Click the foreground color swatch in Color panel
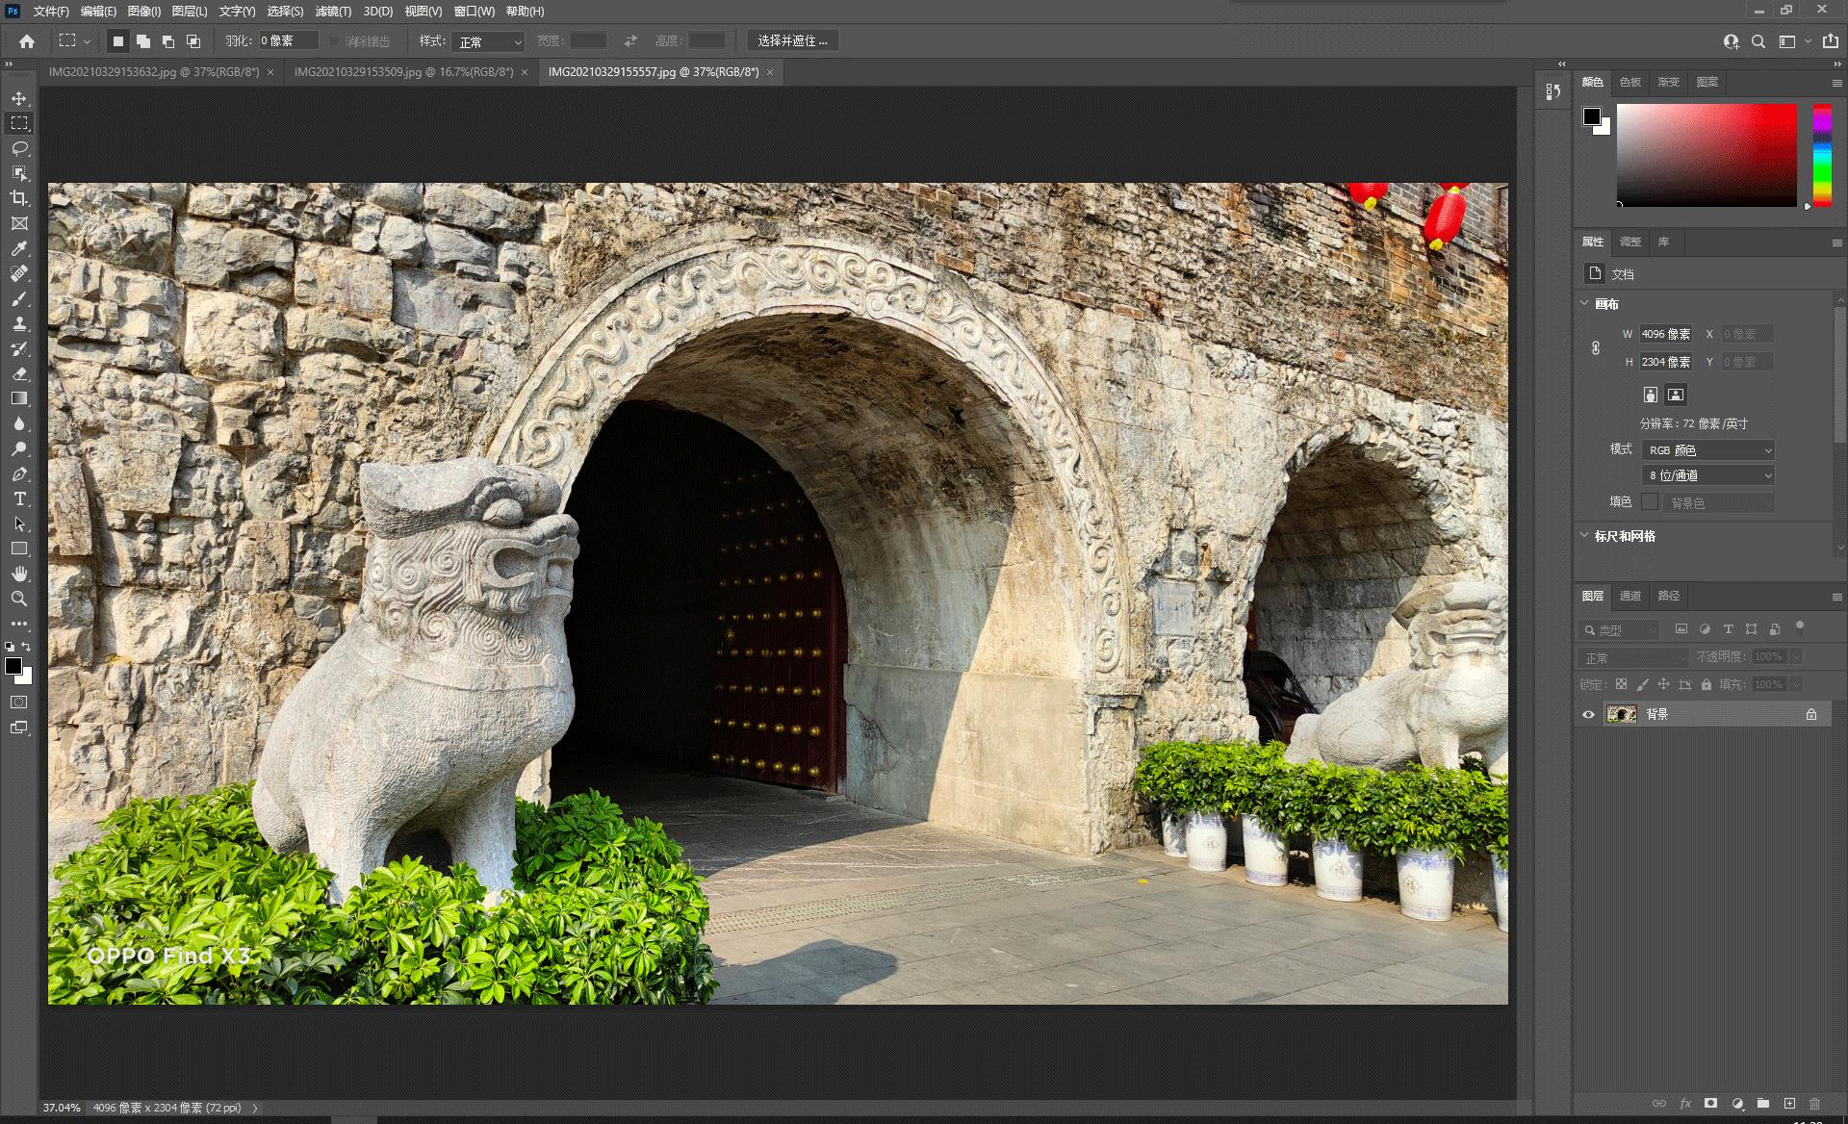This screenshot has width=1848, height=1124. pos(1591,116)
